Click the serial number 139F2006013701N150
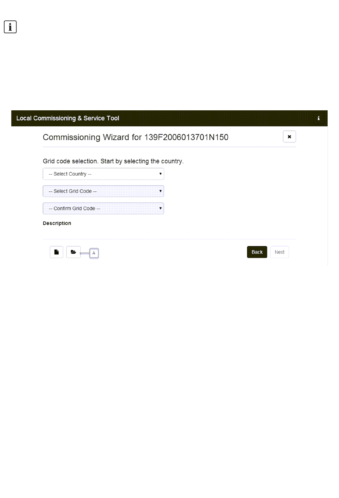Image resolution: width=339 pixels, height=498 pixels. pos(186,137)
